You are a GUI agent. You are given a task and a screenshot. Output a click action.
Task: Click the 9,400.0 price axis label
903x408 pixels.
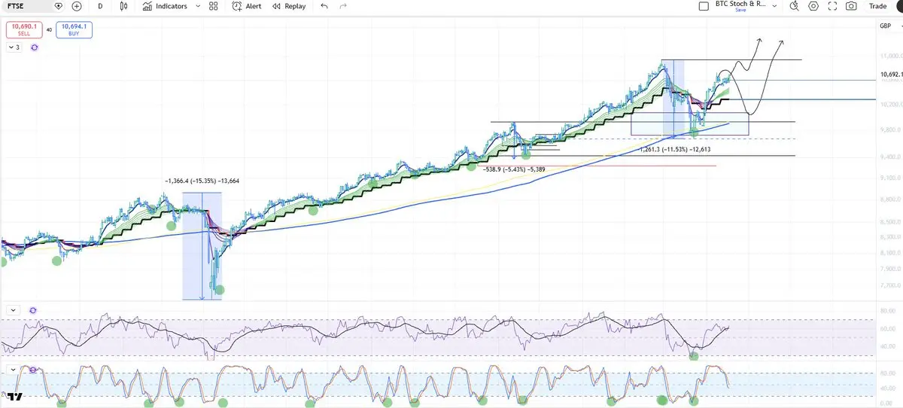coord(890,157)
